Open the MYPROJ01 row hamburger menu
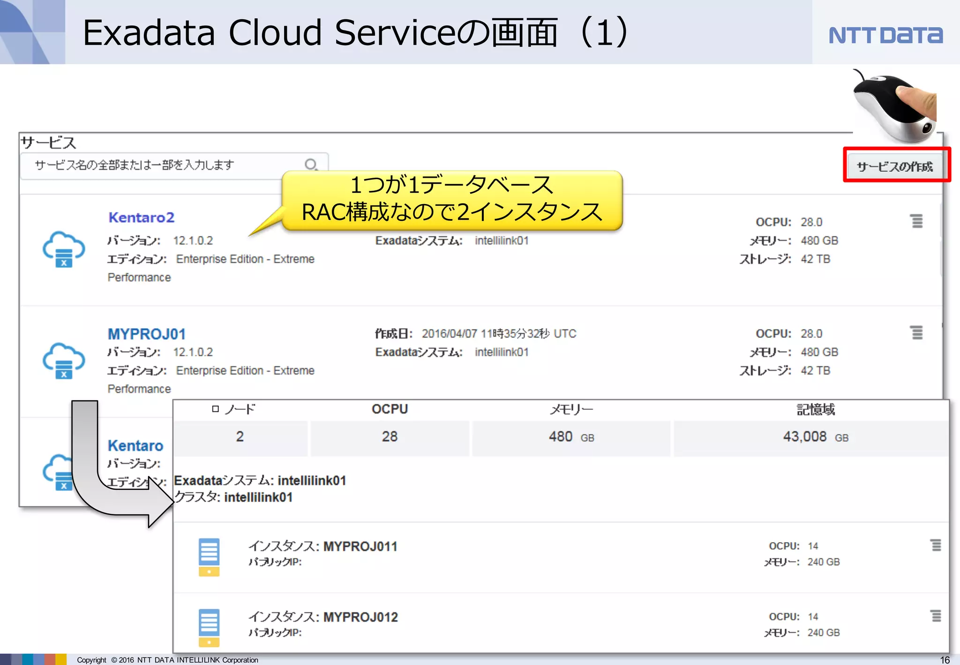 pos(917,332)
